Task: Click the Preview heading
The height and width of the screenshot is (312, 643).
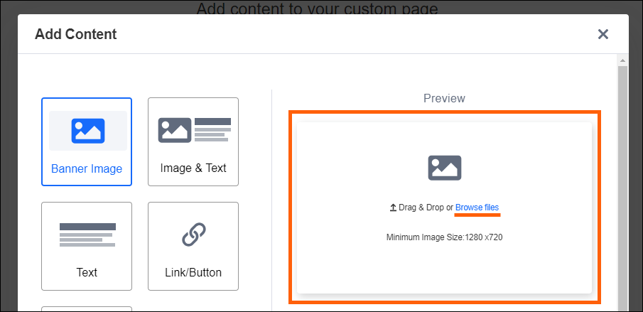Action: click(x=444, y=98)
